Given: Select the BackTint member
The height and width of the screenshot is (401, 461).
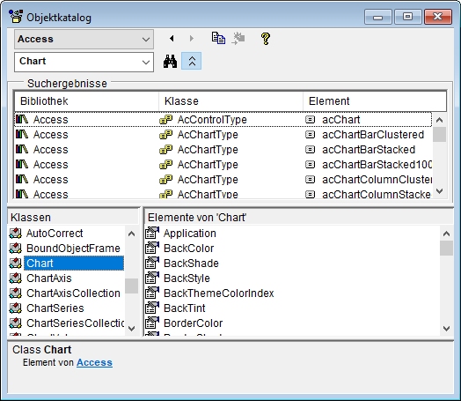Looking at the screenshot, I should coord(185,308).
